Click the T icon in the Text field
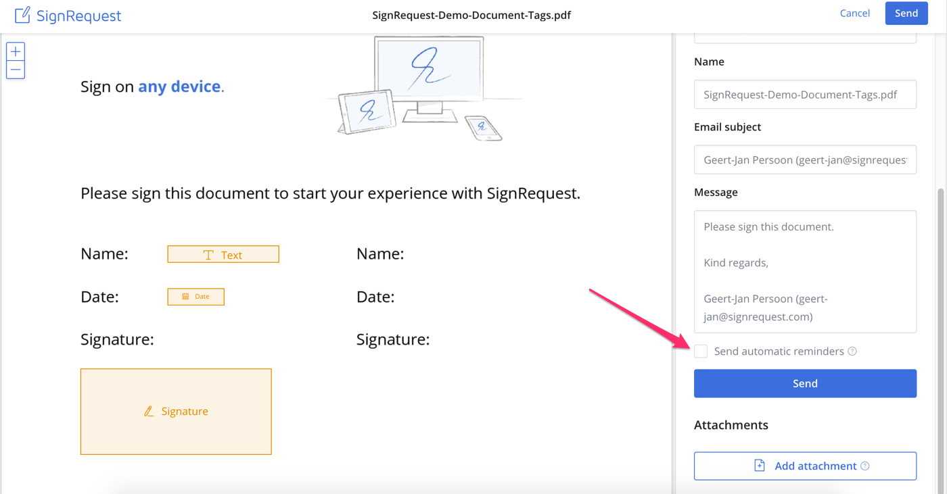The width and height of the screenshot is (947, 494). point(208,255)
